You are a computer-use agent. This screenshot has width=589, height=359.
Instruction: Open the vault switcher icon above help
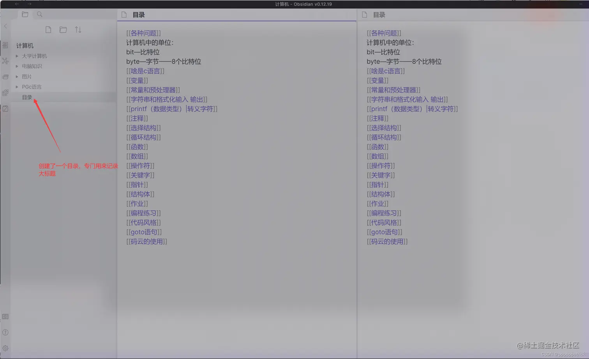(5, 317)
